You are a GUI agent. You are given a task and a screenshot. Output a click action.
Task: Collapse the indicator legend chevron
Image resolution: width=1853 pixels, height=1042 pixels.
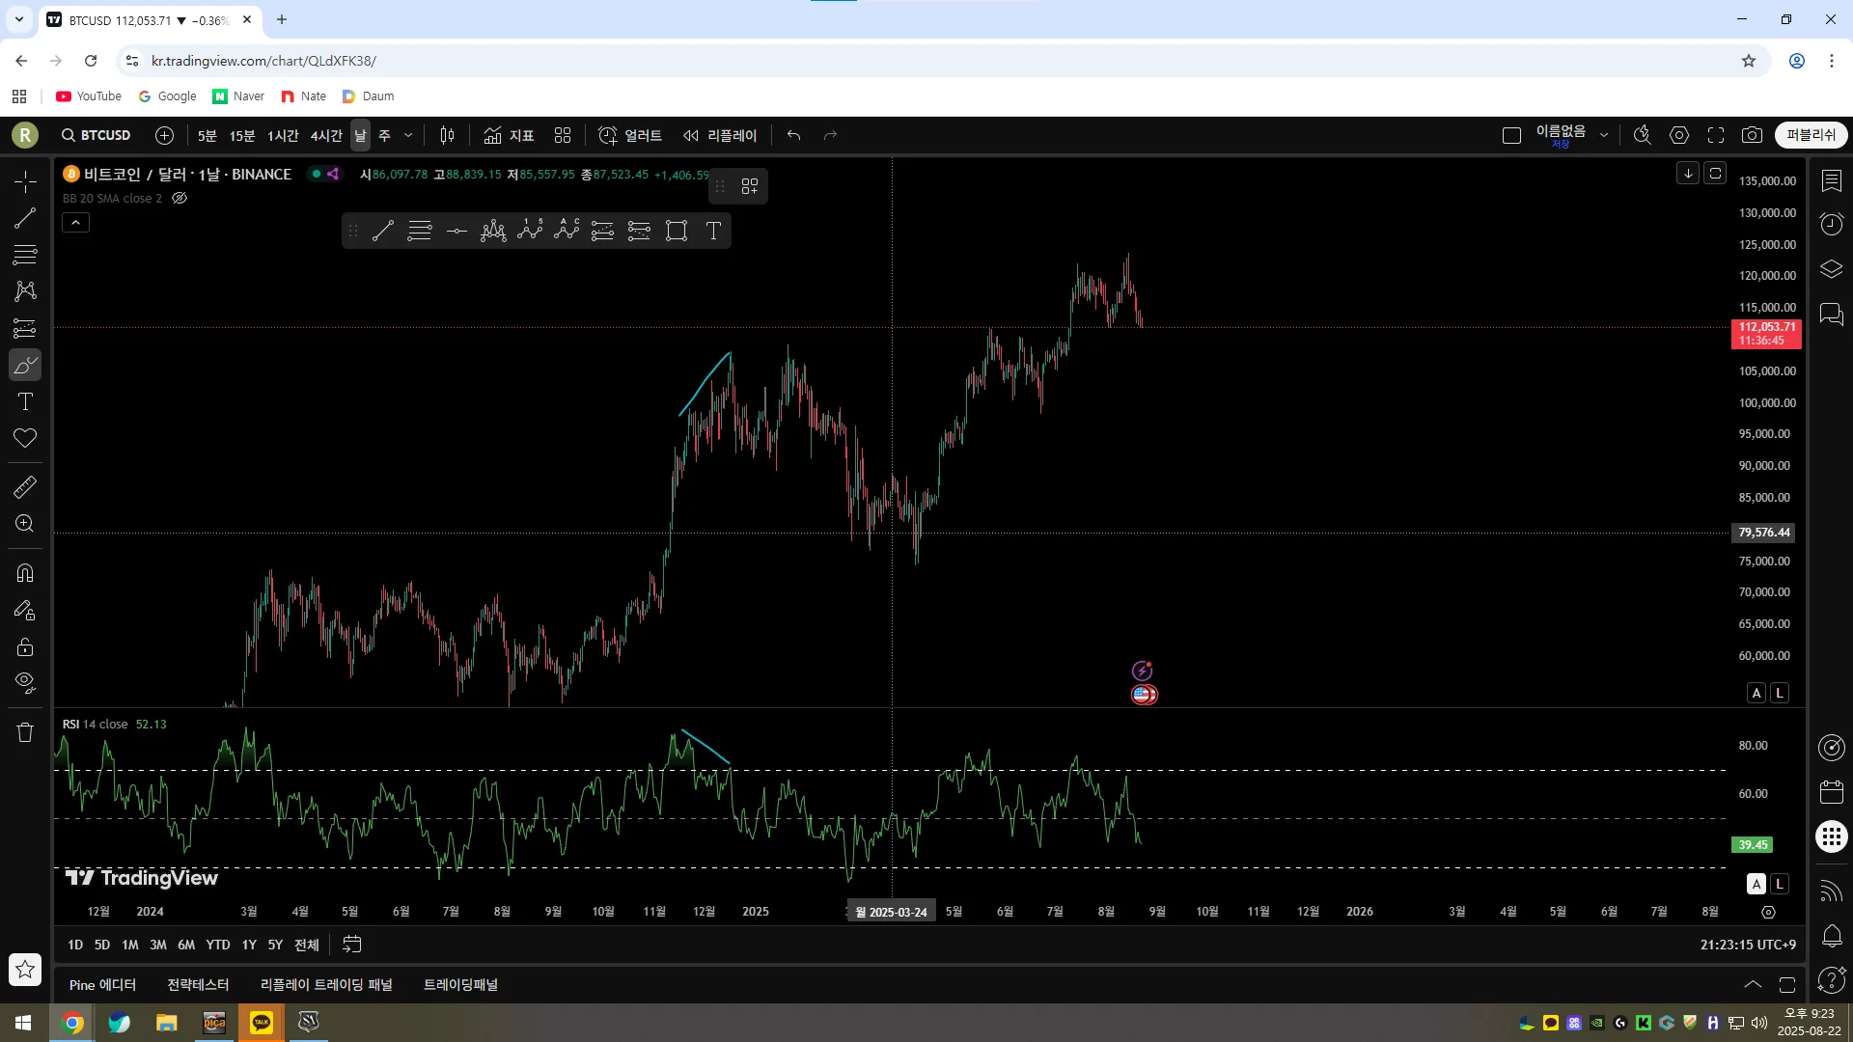pos(76,223)
